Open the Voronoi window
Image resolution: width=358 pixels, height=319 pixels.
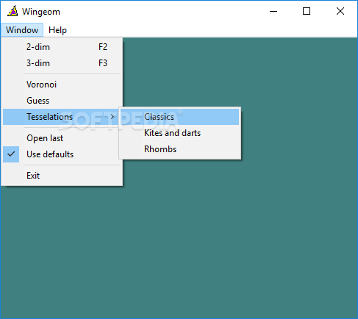coord(62,85)
